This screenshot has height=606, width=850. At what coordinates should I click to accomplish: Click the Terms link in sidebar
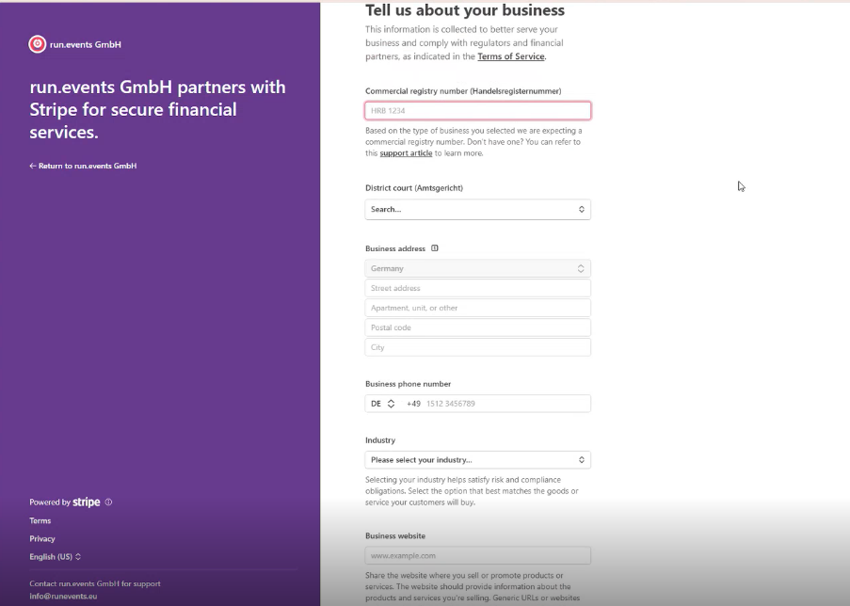pos(40,520)
